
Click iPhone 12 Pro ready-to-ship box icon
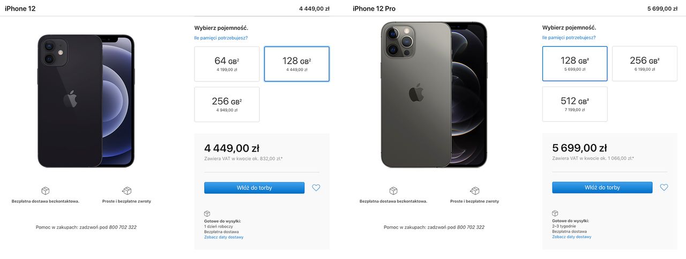click(x=555, y=213)
